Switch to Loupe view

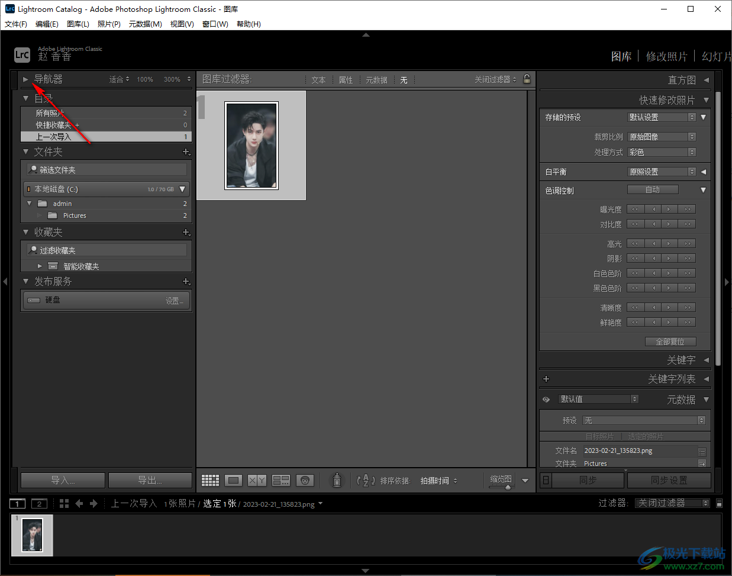coord(233,480)
